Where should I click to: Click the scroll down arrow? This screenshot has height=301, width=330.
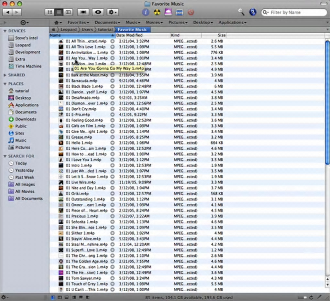pos(327,285)
